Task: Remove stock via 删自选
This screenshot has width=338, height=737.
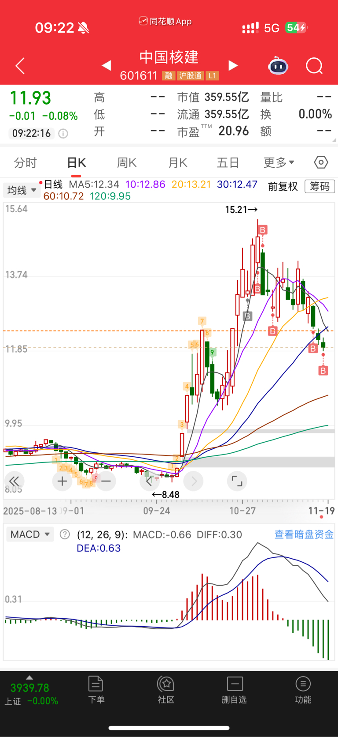Action: pos(235,690)
